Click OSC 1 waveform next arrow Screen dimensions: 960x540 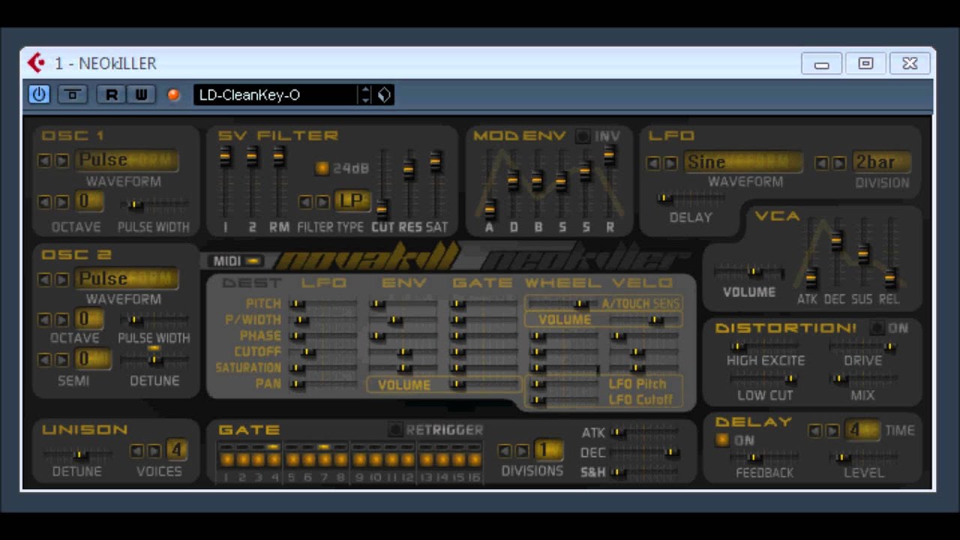(62, 161)
